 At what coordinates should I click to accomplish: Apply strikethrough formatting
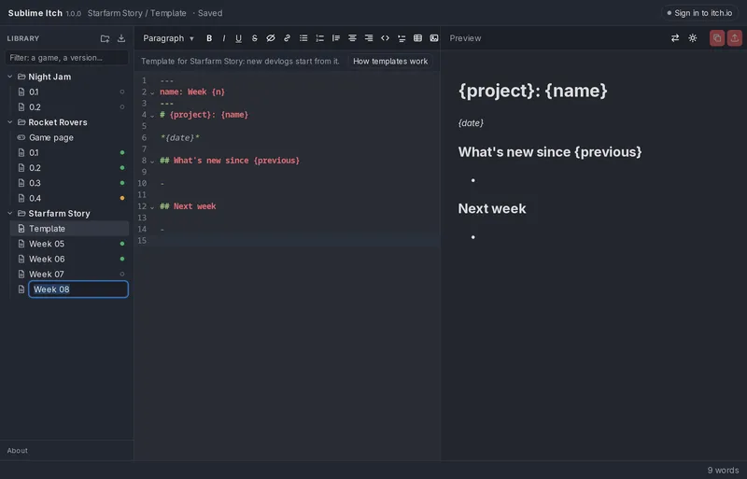tap(254, 38)
